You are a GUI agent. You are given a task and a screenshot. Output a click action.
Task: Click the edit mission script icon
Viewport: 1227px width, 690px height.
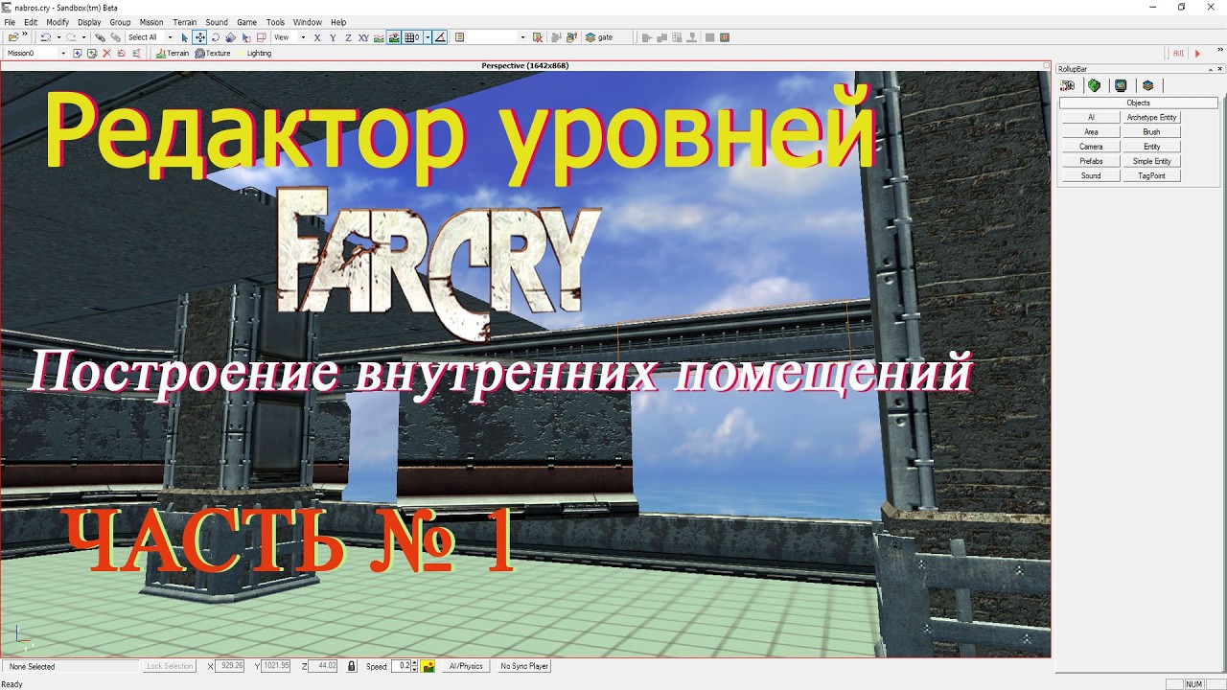pos(136,54)
